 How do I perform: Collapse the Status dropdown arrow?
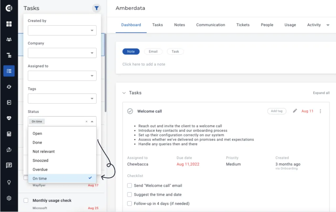pos(92,121)
